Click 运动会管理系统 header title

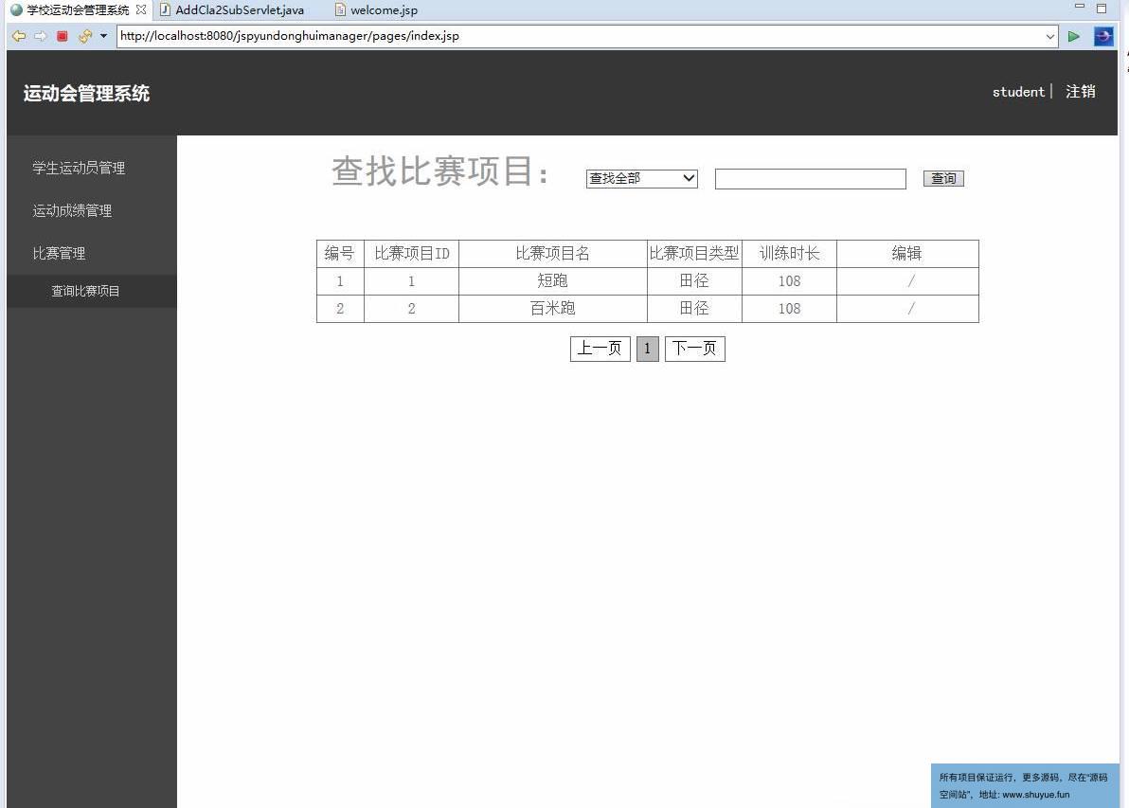pyautogui.click(x=86, y=94)
